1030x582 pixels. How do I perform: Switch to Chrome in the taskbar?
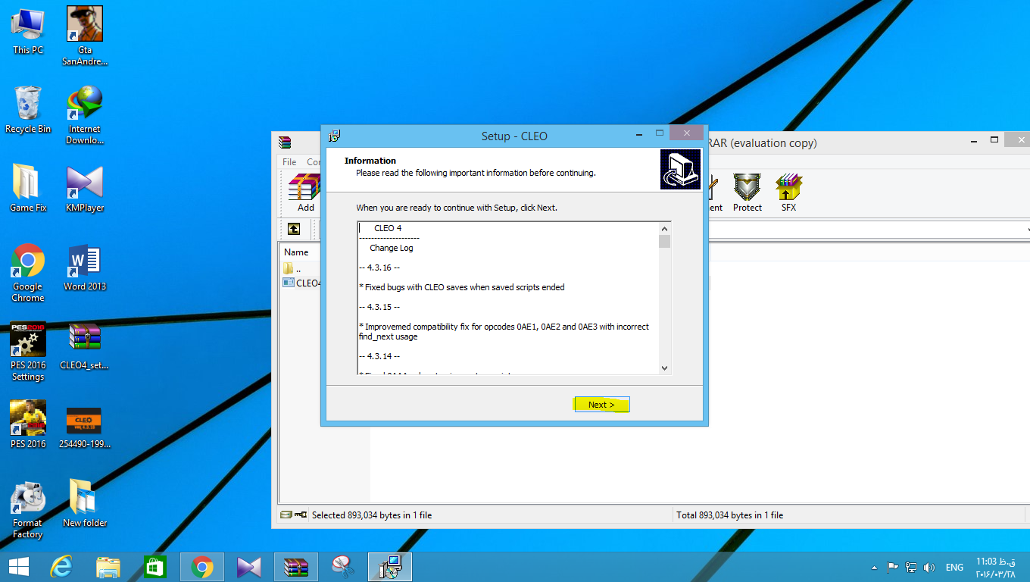pos(202,567)
